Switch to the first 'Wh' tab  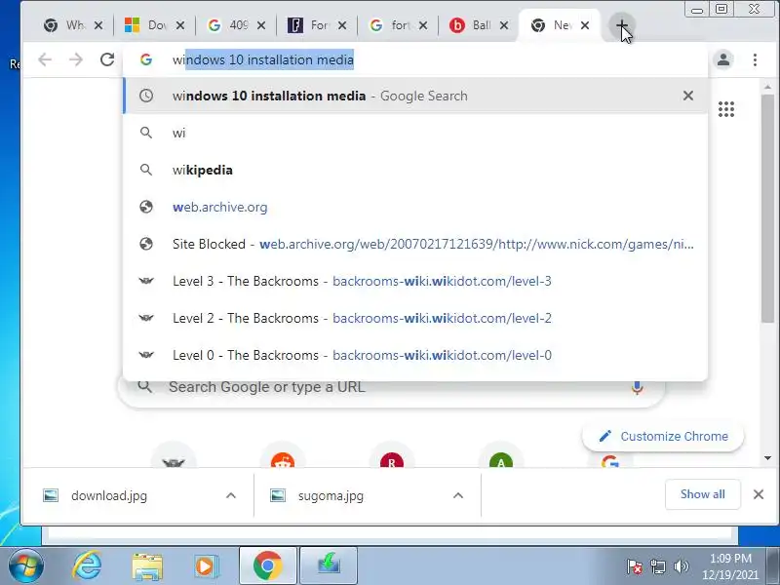tap(68, 25)
